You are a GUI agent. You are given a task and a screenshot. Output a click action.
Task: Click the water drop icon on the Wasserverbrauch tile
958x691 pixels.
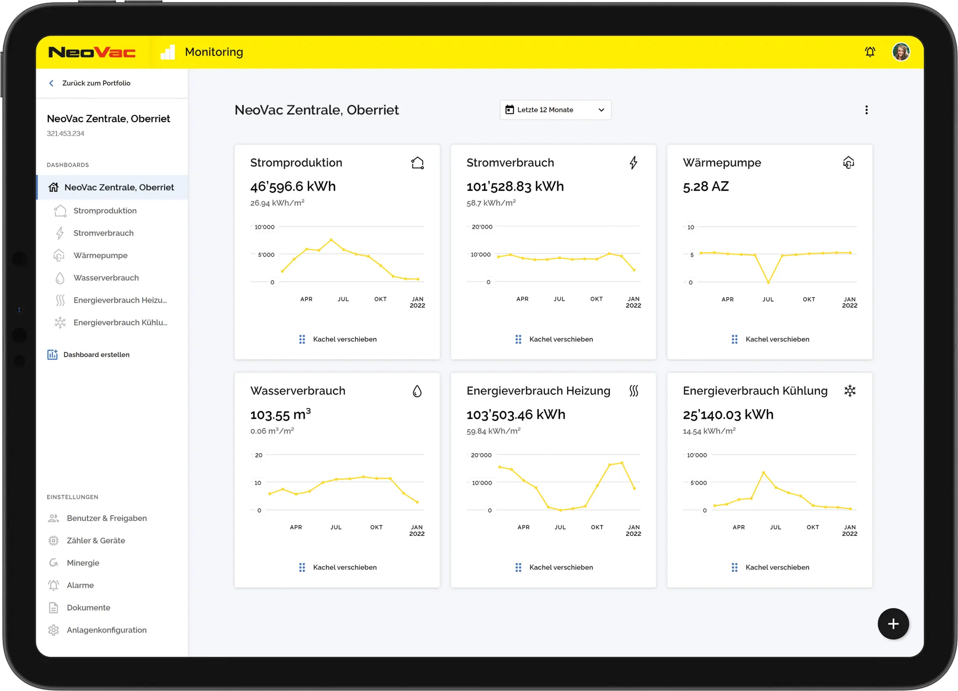tap(417, 391)
